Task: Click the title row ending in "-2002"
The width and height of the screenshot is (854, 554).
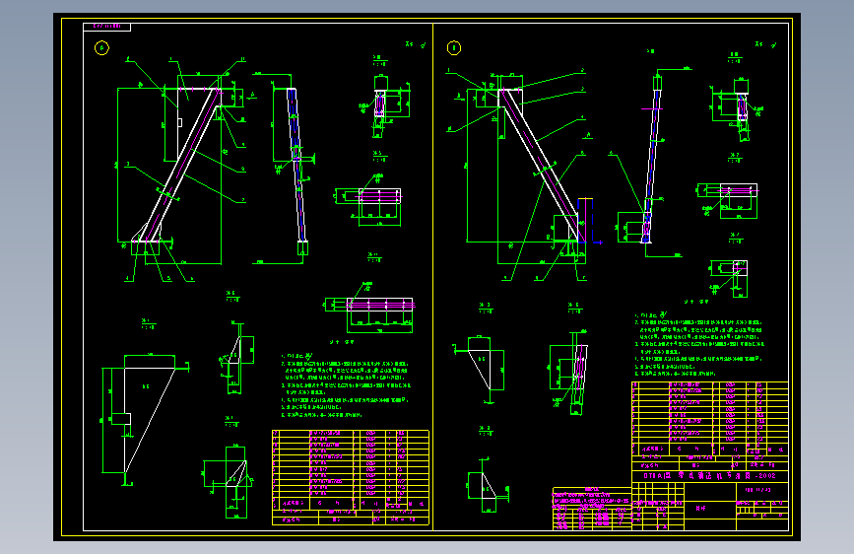Action: pyautogui.click(x=710, y=475)
